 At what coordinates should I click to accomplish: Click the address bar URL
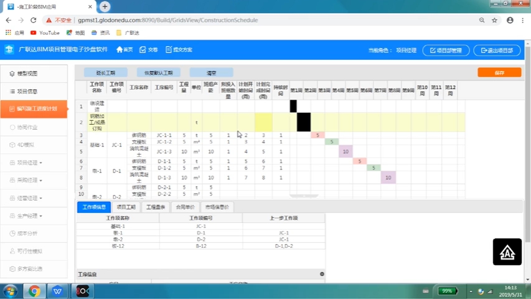(x=167, y=21)
